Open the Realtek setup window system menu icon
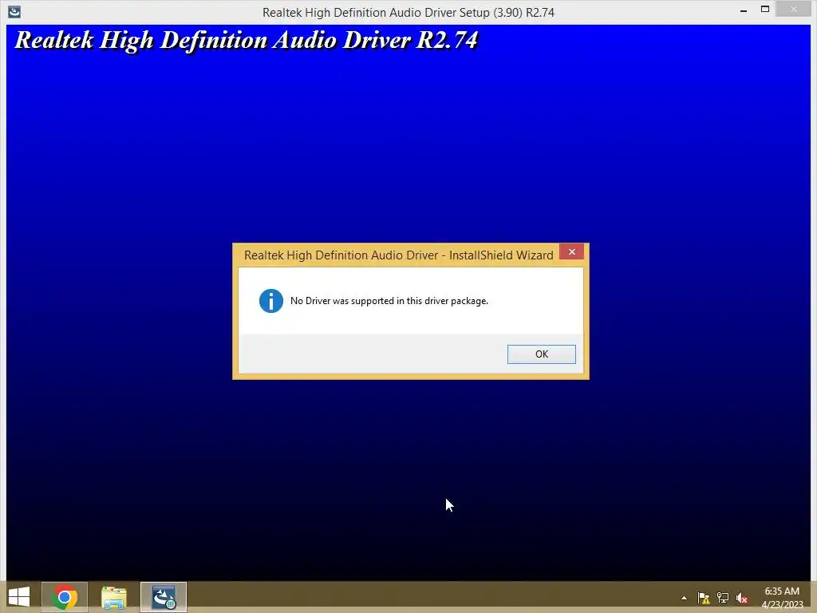 click(14, 11)
